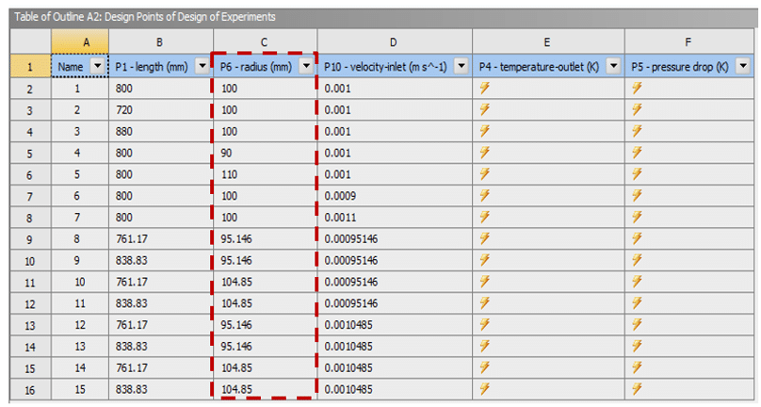The height and width of the screenshot is (407, 761).
Task: Click the pressure drop lightning icon in design point 6 row
Action: 637,195
